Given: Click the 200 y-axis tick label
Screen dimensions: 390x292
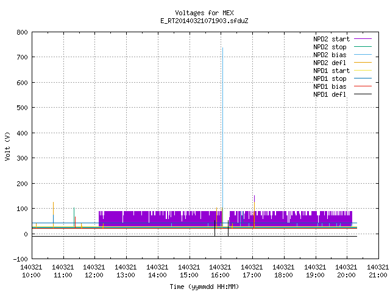Looking at the screenshot, I should (22, 184).
